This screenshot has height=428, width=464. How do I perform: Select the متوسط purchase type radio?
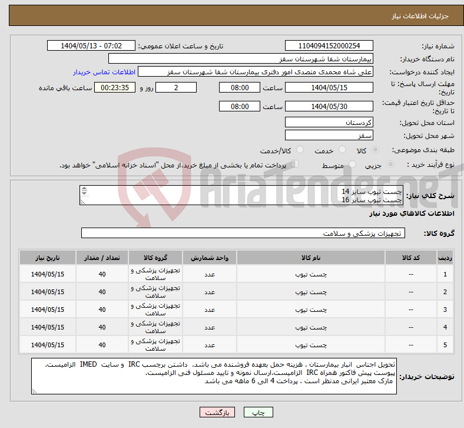tap(352, 164)
